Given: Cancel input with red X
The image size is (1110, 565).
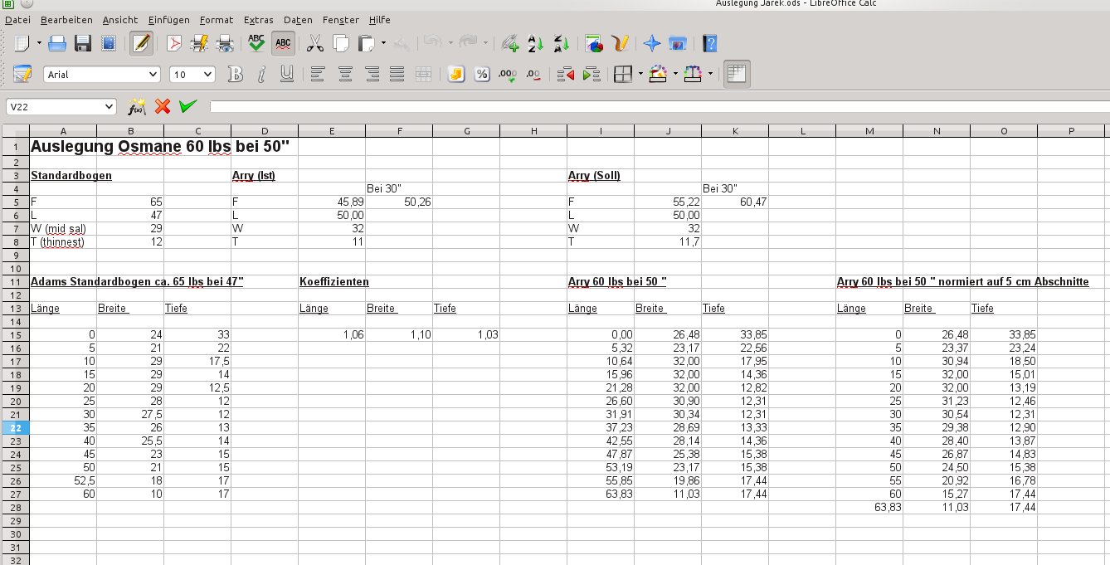Looking at the screenshot, I should pyautogui.click(x=163, y=106).
